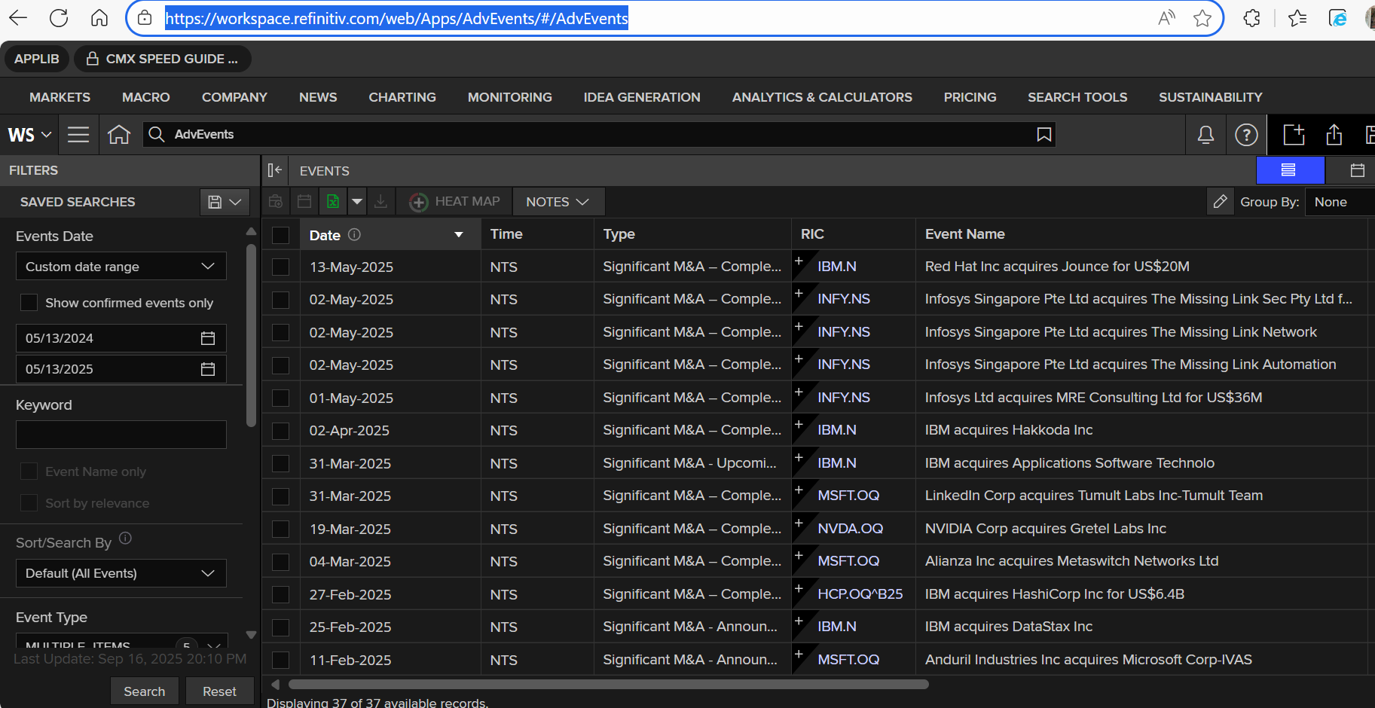Click the Keyword input field

click(121, 435)
